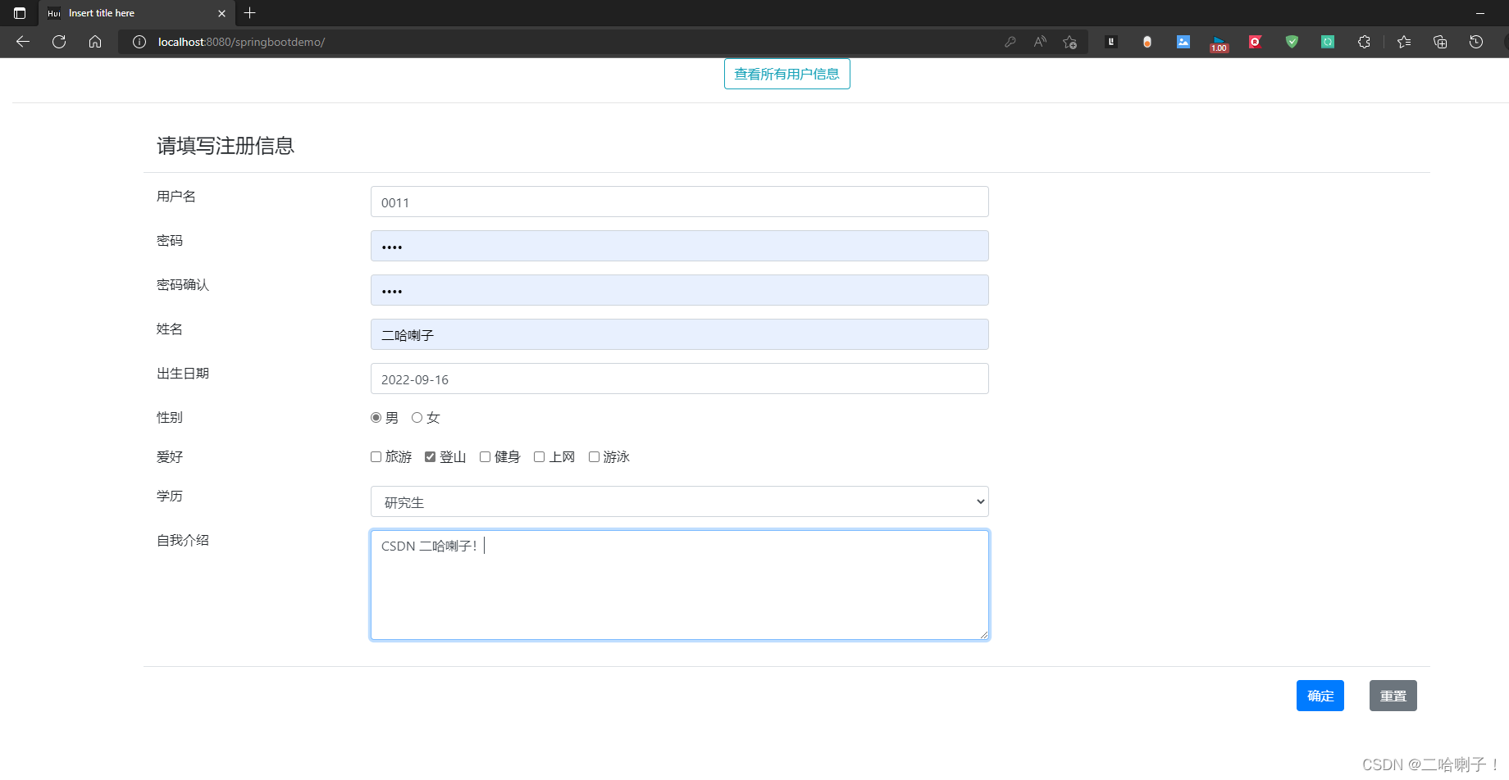
Task: Click the localhost:8080 address bar URL
Action: point(241,42)
